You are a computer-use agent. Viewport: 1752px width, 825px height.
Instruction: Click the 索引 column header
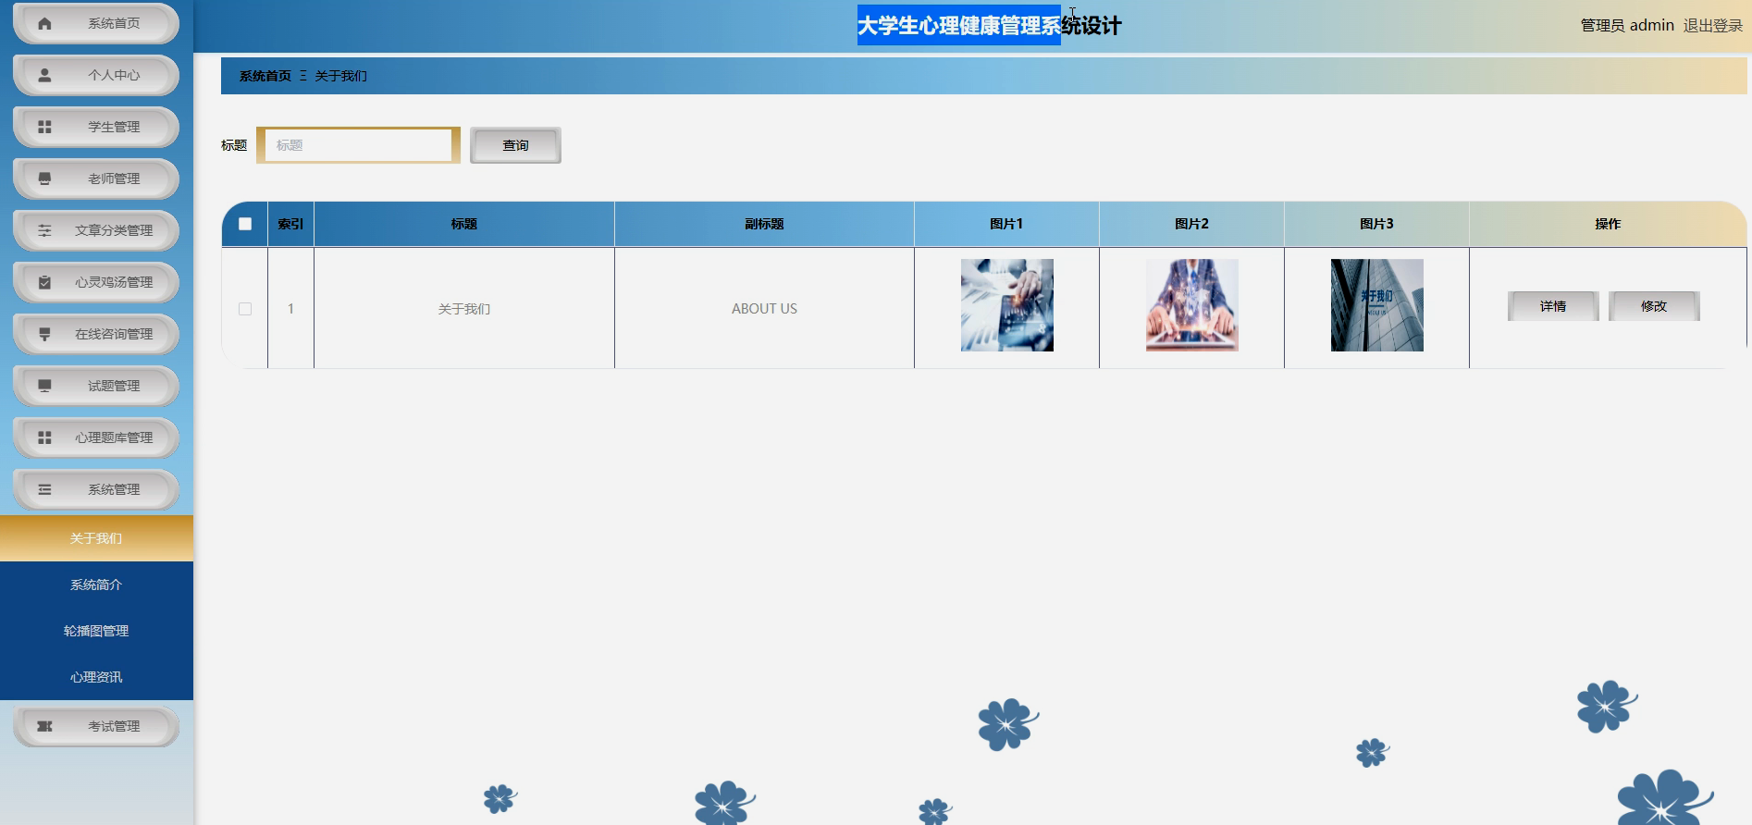(290, 224)
